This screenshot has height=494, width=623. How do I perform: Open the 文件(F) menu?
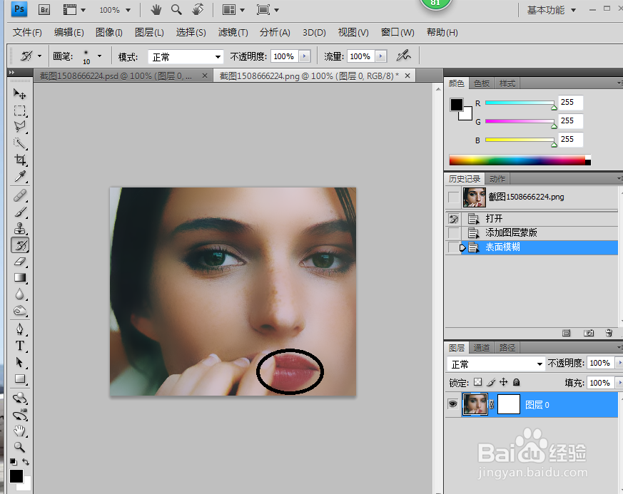tap(27, 33)
